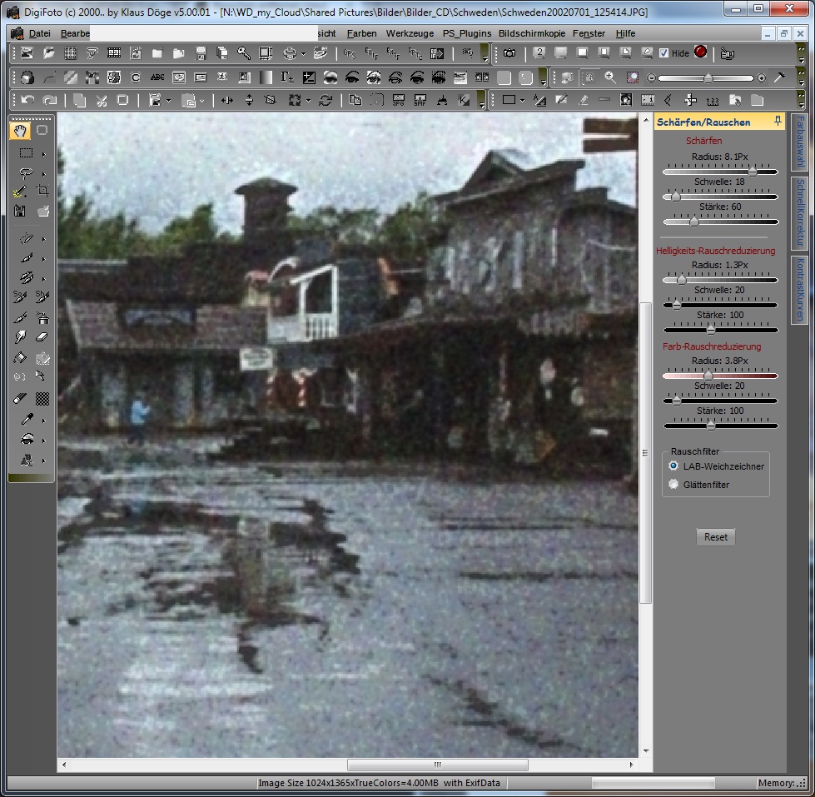
Task: Toggle the Hide checkbox
Action: (x=663, y=53)
